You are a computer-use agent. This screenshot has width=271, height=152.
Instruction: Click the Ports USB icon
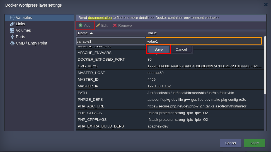coord(12,37)
